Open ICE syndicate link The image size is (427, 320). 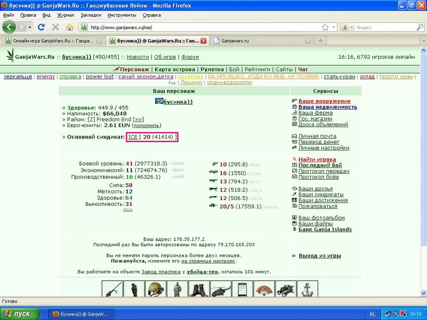tap(133, 137)
